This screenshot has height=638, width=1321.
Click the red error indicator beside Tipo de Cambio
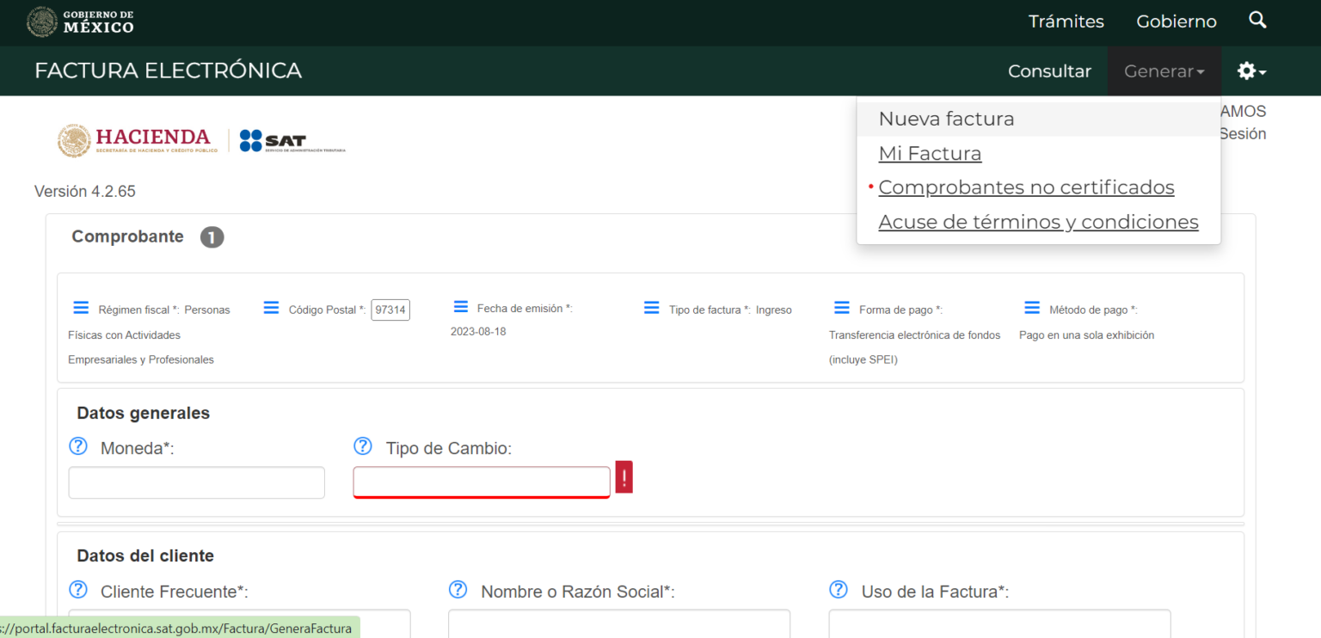tap(623, 477)
